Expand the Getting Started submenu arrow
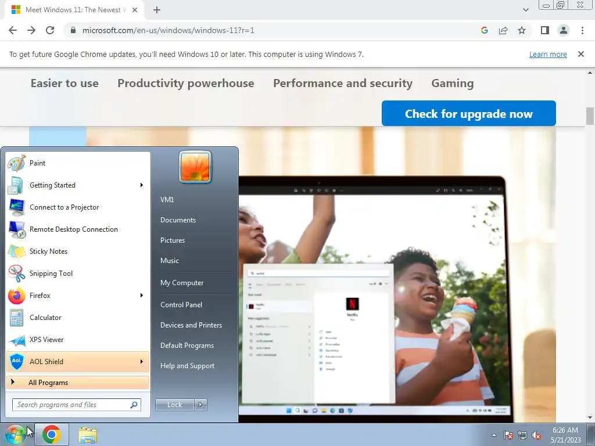 pos(142,185)
